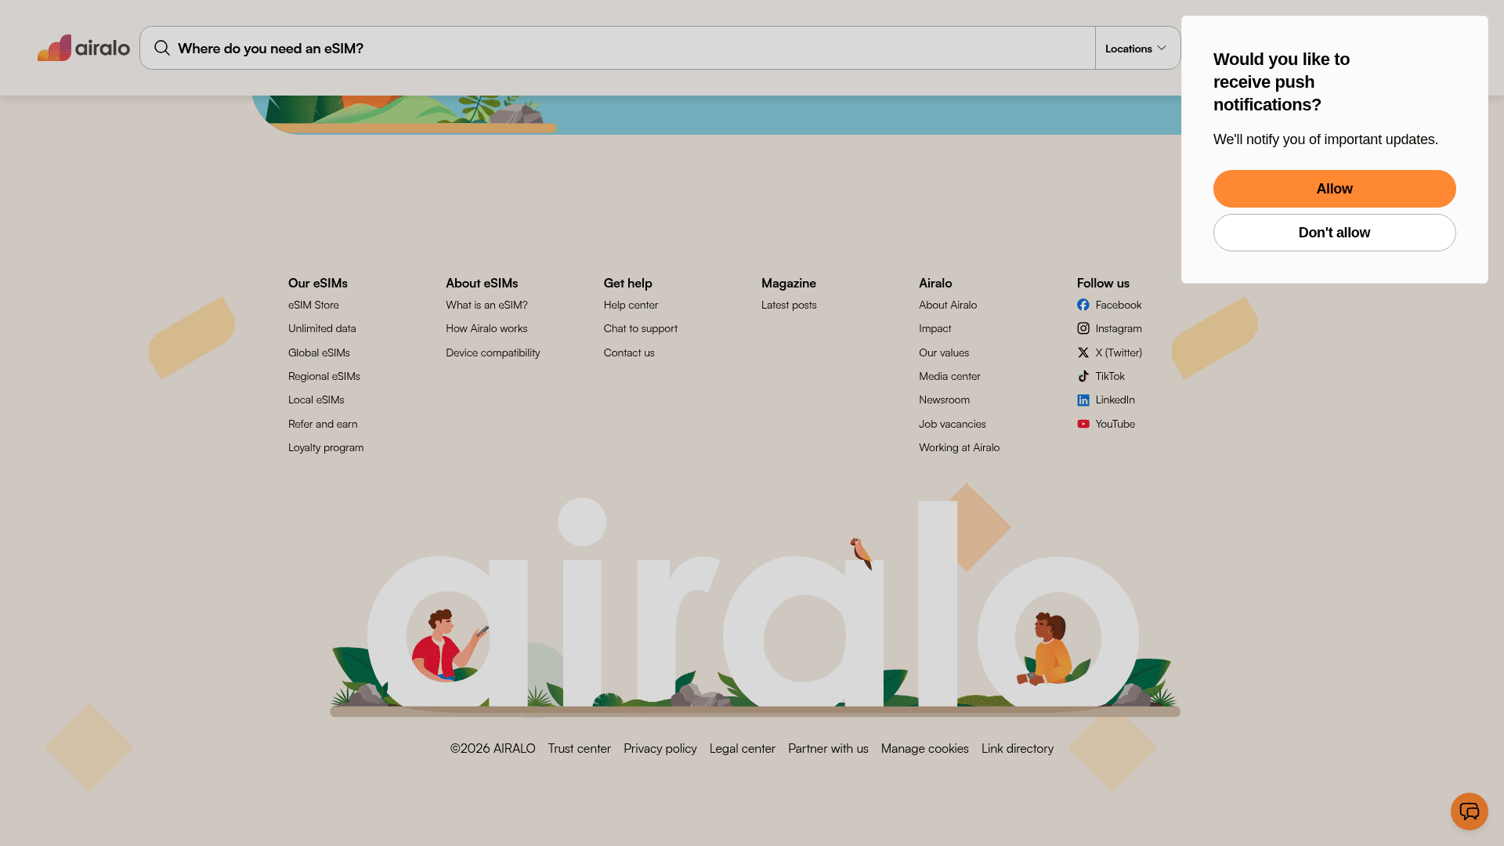The width and height of the screenshot is (1504, 846).
Task: Allow push notifications
Action: (x=1334, y=189)
